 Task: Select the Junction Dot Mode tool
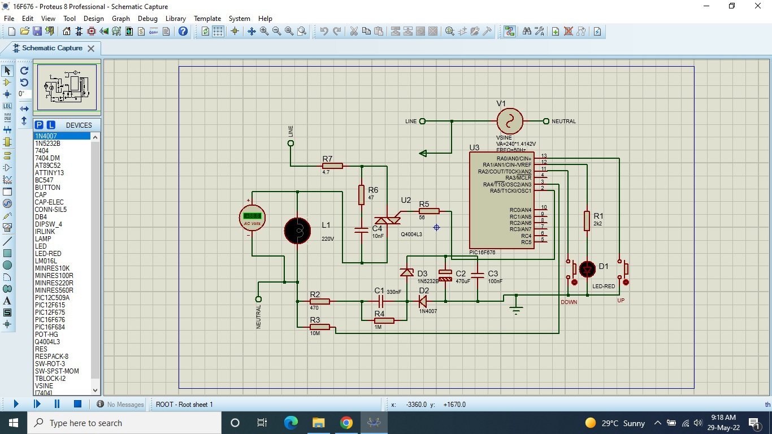pos(7,94)
